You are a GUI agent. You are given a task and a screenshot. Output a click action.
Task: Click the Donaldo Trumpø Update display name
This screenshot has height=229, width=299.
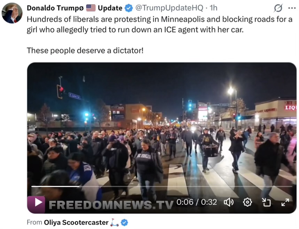[74, 8]
